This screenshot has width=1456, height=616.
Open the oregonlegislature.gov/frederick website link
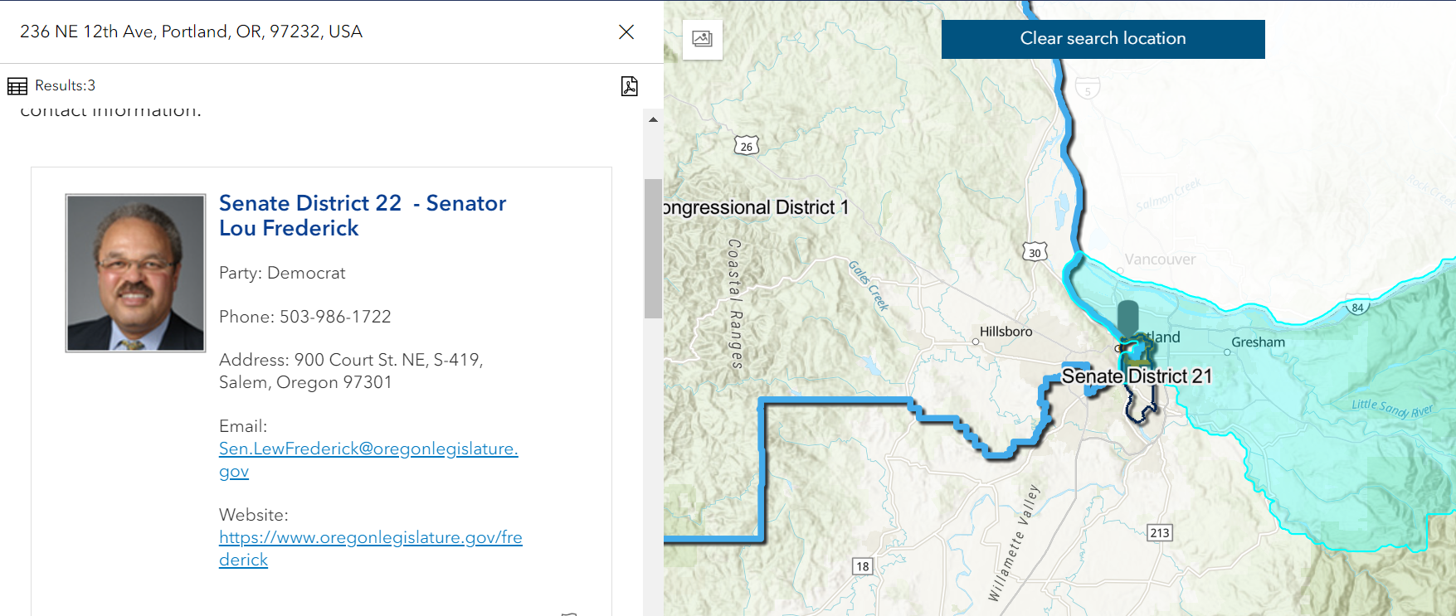[x=370, y=538]
